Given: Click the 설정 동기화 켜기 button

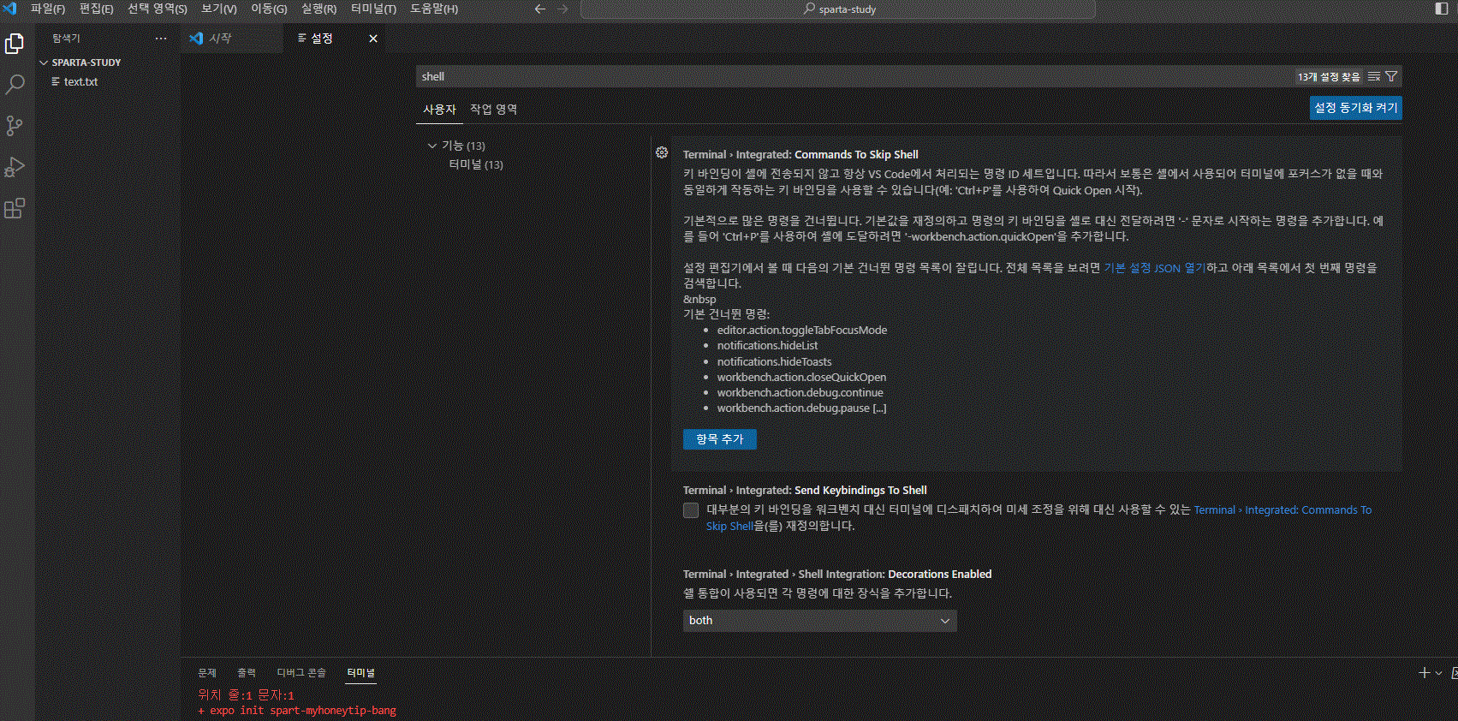Looking at the screenshot, I should pos(1356,108).
